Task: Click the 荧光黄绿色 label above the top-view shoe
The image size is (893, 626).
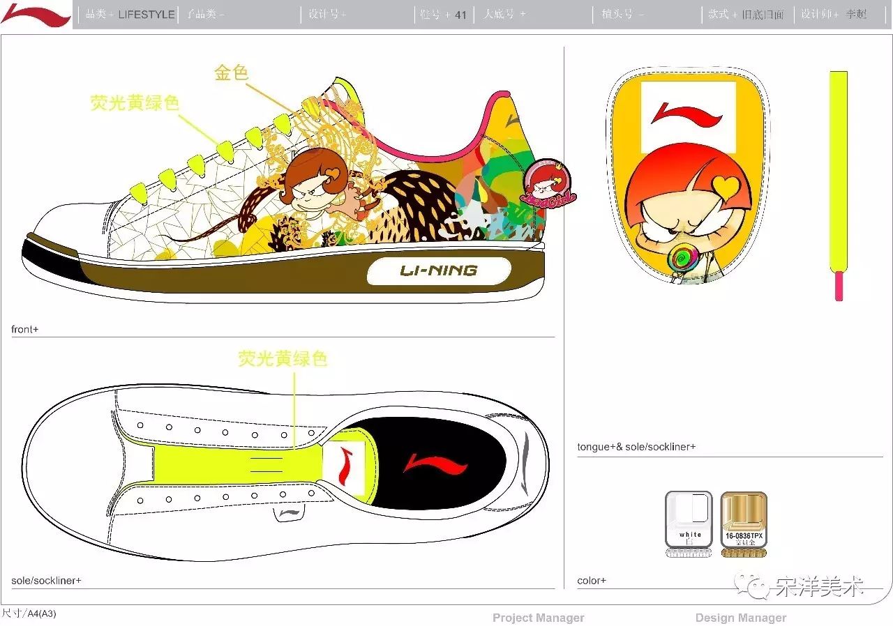Action: point(283,359)
